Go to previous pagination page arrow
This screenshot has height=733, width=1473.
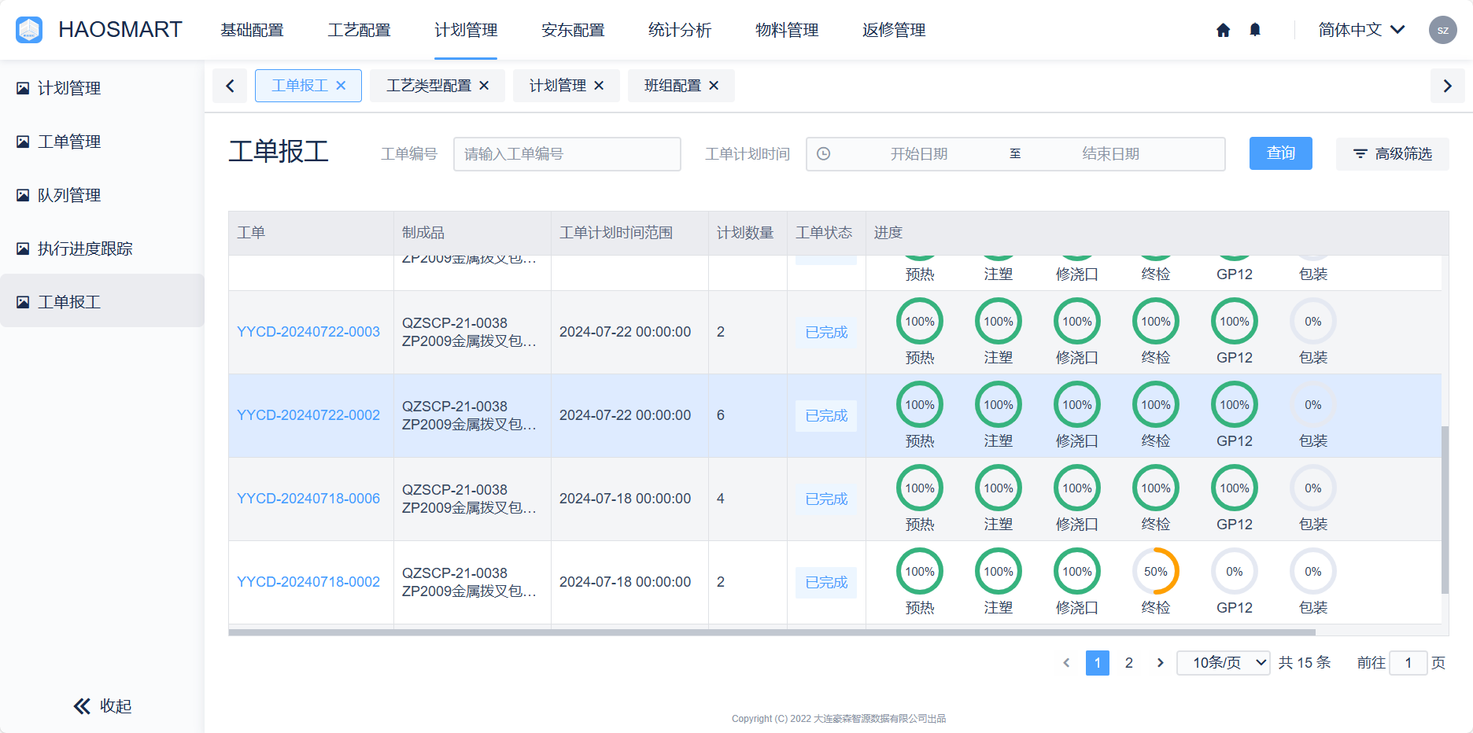click(1066, 663)
